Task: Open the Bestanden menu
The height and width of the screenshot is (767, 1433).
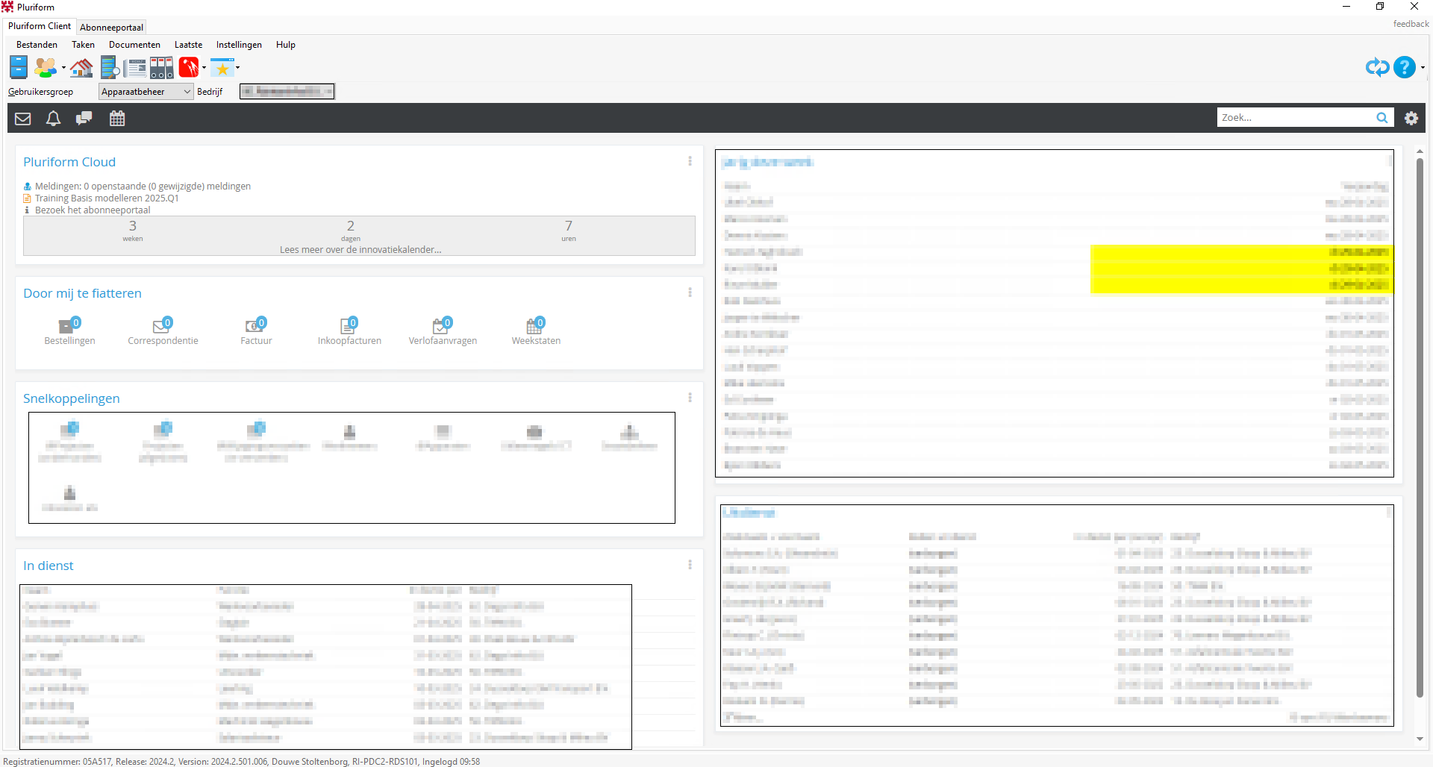Action: 37,45
